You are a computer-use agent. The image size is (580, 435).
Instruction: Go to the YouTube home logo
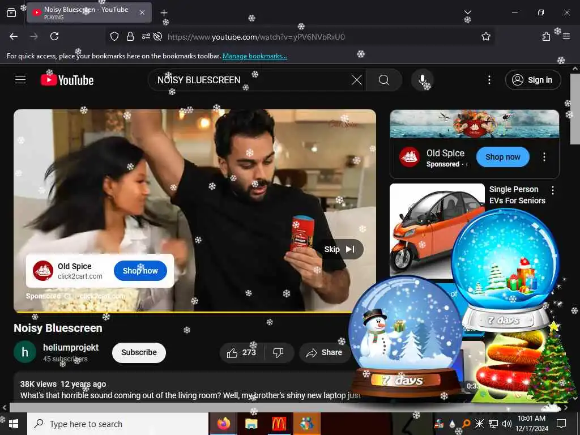click(67, 80)
